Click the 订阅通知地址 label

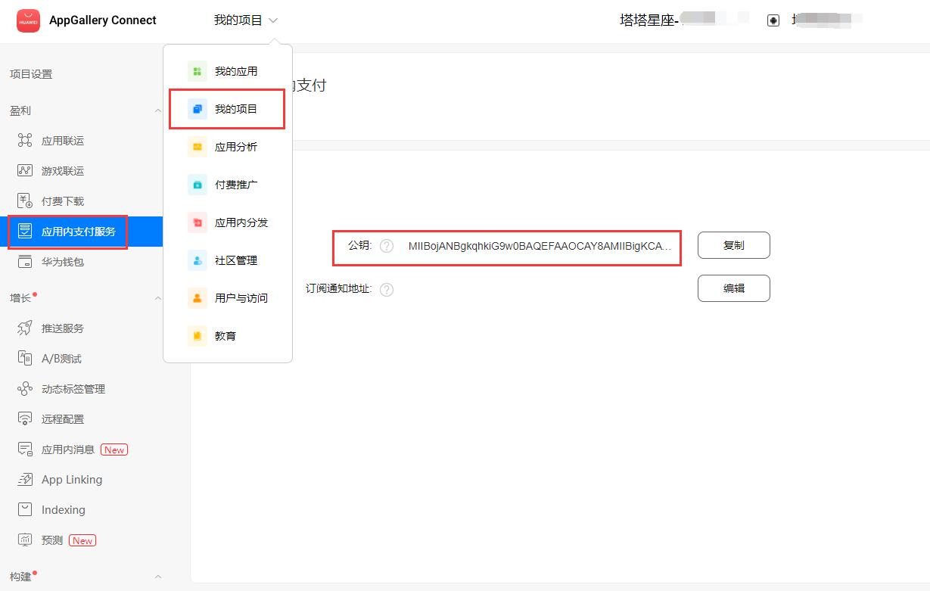[x=338, y=289]
